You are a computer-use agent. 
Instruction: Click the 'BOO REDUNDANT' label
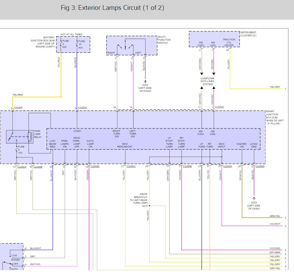(x=125, y=145)
